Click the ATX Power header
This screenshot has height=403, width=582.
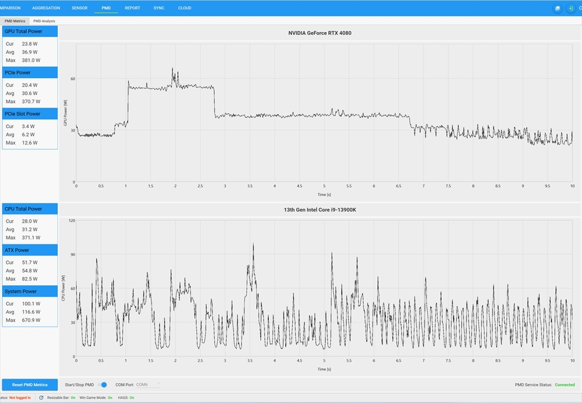coord(30,250)
